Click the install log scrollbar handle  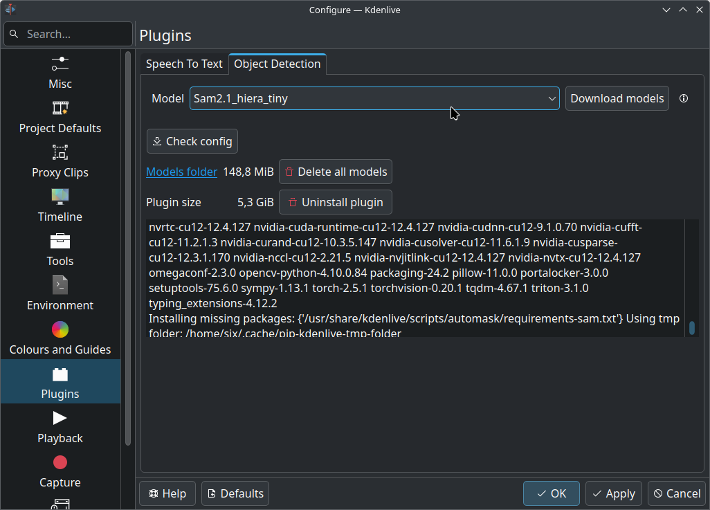[691, 327]
